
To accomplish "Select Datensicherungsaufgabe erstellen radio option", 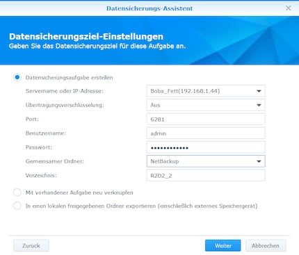I will pos(17,77).
